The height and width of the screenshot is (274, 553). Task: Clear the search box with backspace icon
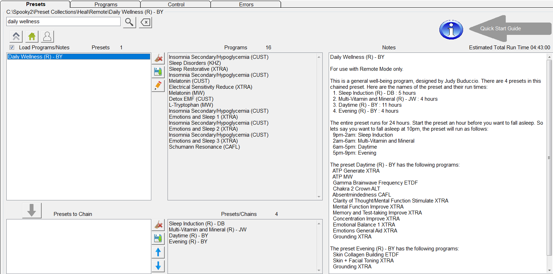[x=145, y=23]
